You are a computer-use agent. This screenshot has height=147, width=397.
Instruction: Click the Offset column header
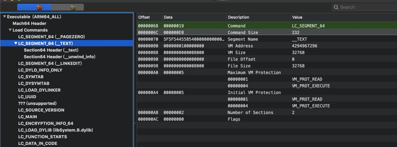click(x=144, y=17)
